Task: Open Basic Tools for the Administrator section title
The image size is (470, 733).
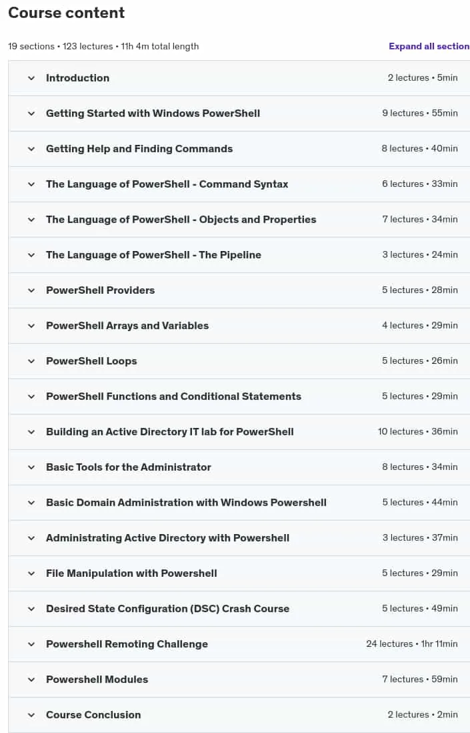Action: coord(129,467)
